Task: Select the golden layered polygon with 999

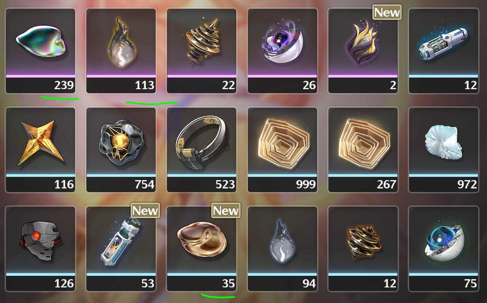Action: click(x=282, y=150)
